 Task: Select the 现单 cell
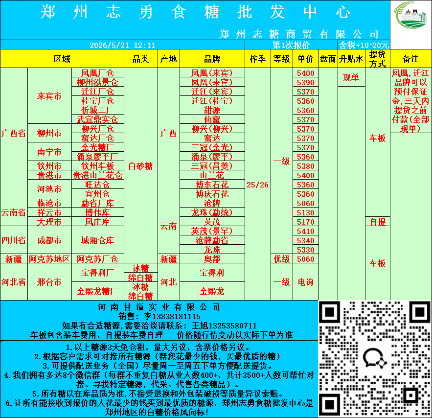tap(351, 77)
